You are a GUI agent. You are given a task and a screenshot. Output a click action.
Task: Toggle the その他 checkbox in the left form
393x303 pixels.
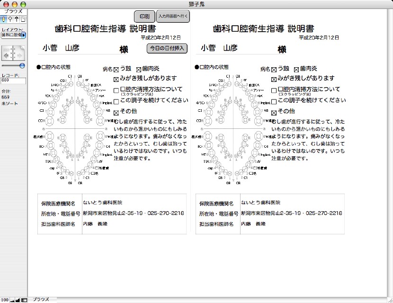click(x=116, y=113)
